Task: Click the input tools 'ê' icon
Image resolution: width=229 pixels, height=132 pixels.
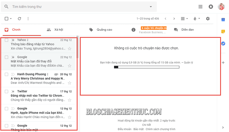Action: tap(195, 18)
